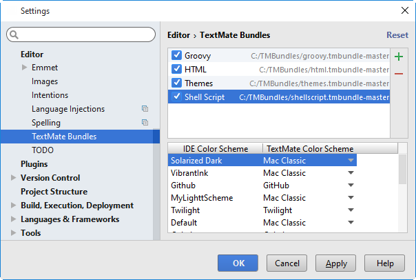The image size is (416, 280).
Task: Close the Settings dialog window
Action: tap(404, 11)
